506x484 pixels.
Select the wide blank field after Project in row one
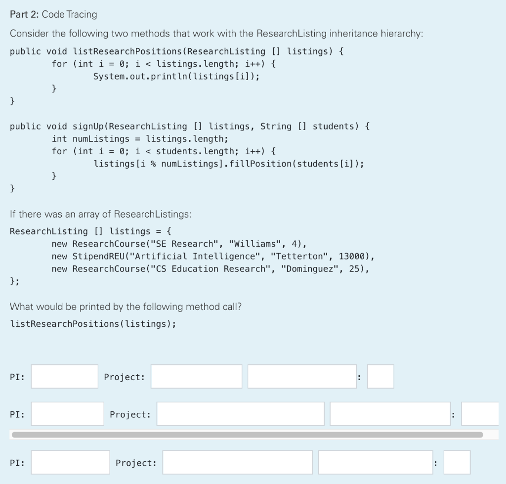(x=302, y=376)
